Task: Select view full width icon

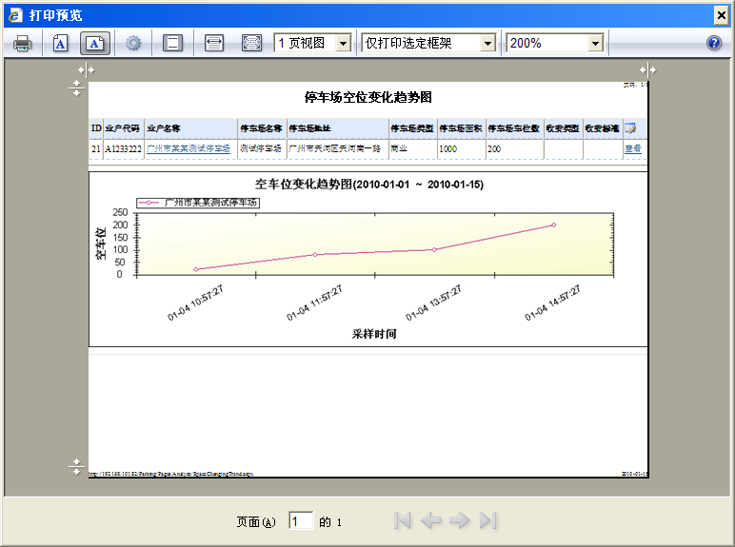Action: coord(214,44)
